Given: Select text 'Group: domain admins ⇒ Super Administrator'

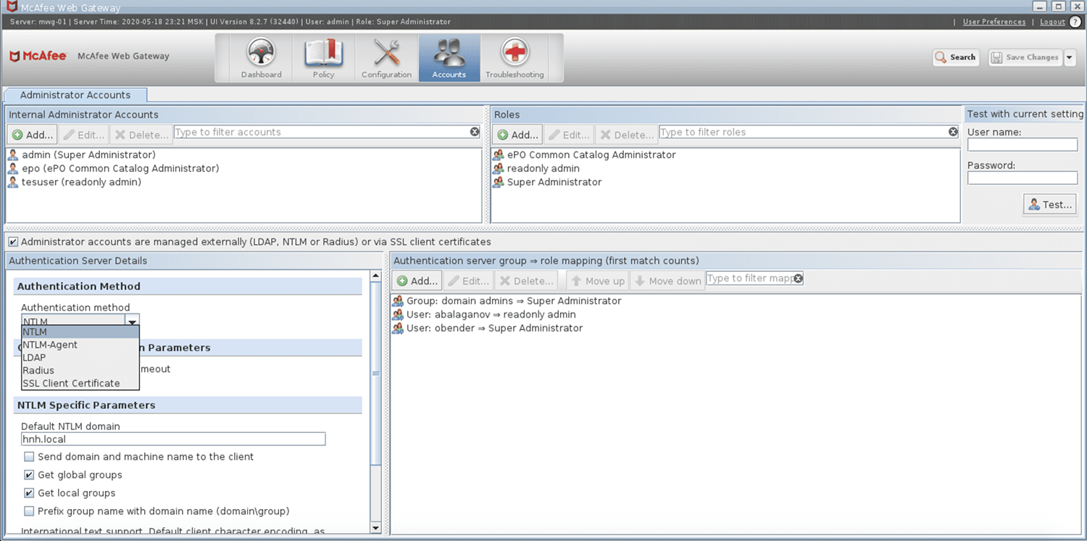Looking at the screenshot, I should pos(514,301).
